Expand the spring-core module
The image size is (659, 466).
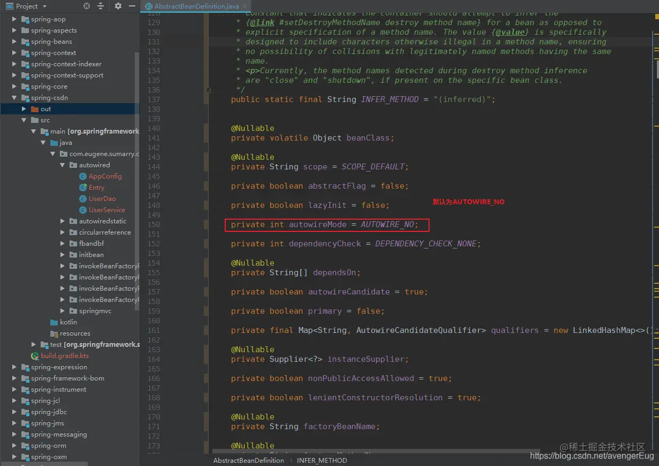(14, 87)
